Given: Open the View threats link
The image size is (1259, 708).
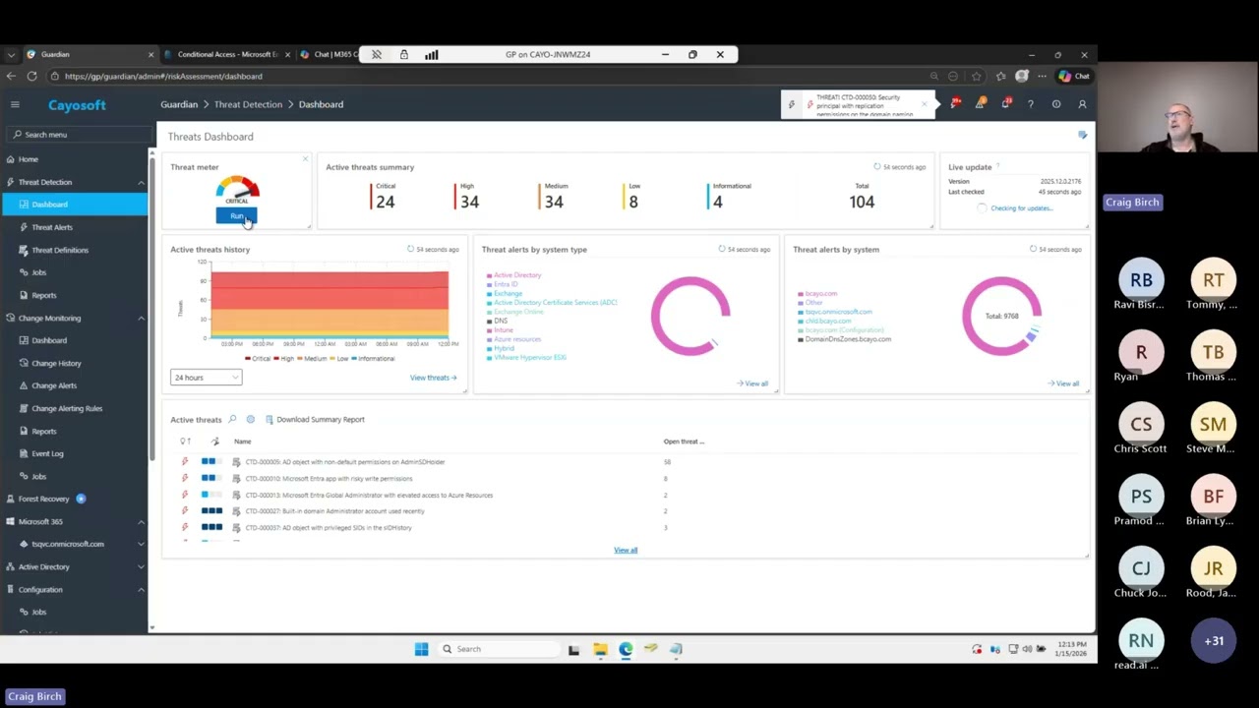Looking at the screenshot, I should click(433, 378).
